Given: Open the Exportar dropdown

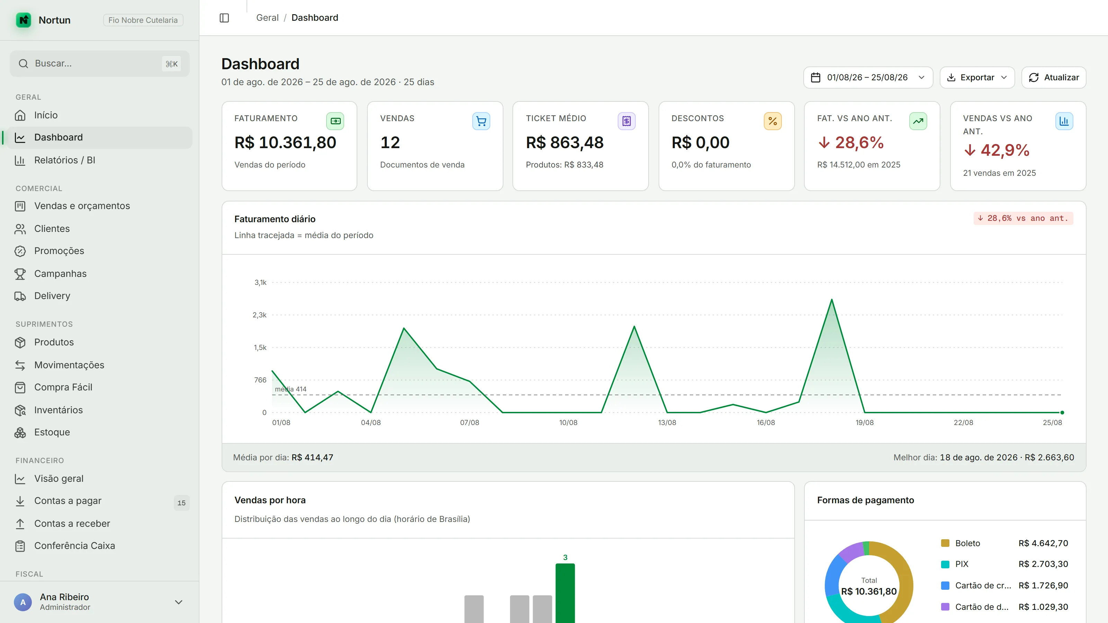Looking at the screenshot, I should [977, 78].
